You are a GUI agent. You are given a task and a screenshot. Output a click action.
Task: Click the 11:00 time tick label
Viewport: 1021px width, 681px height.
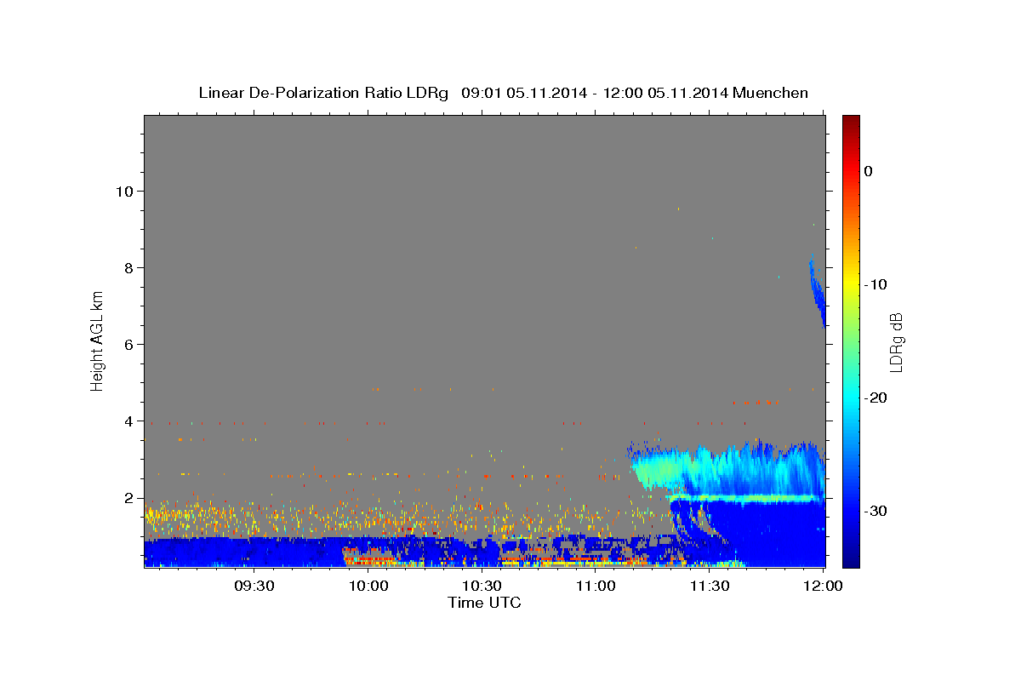coord(596,586)
